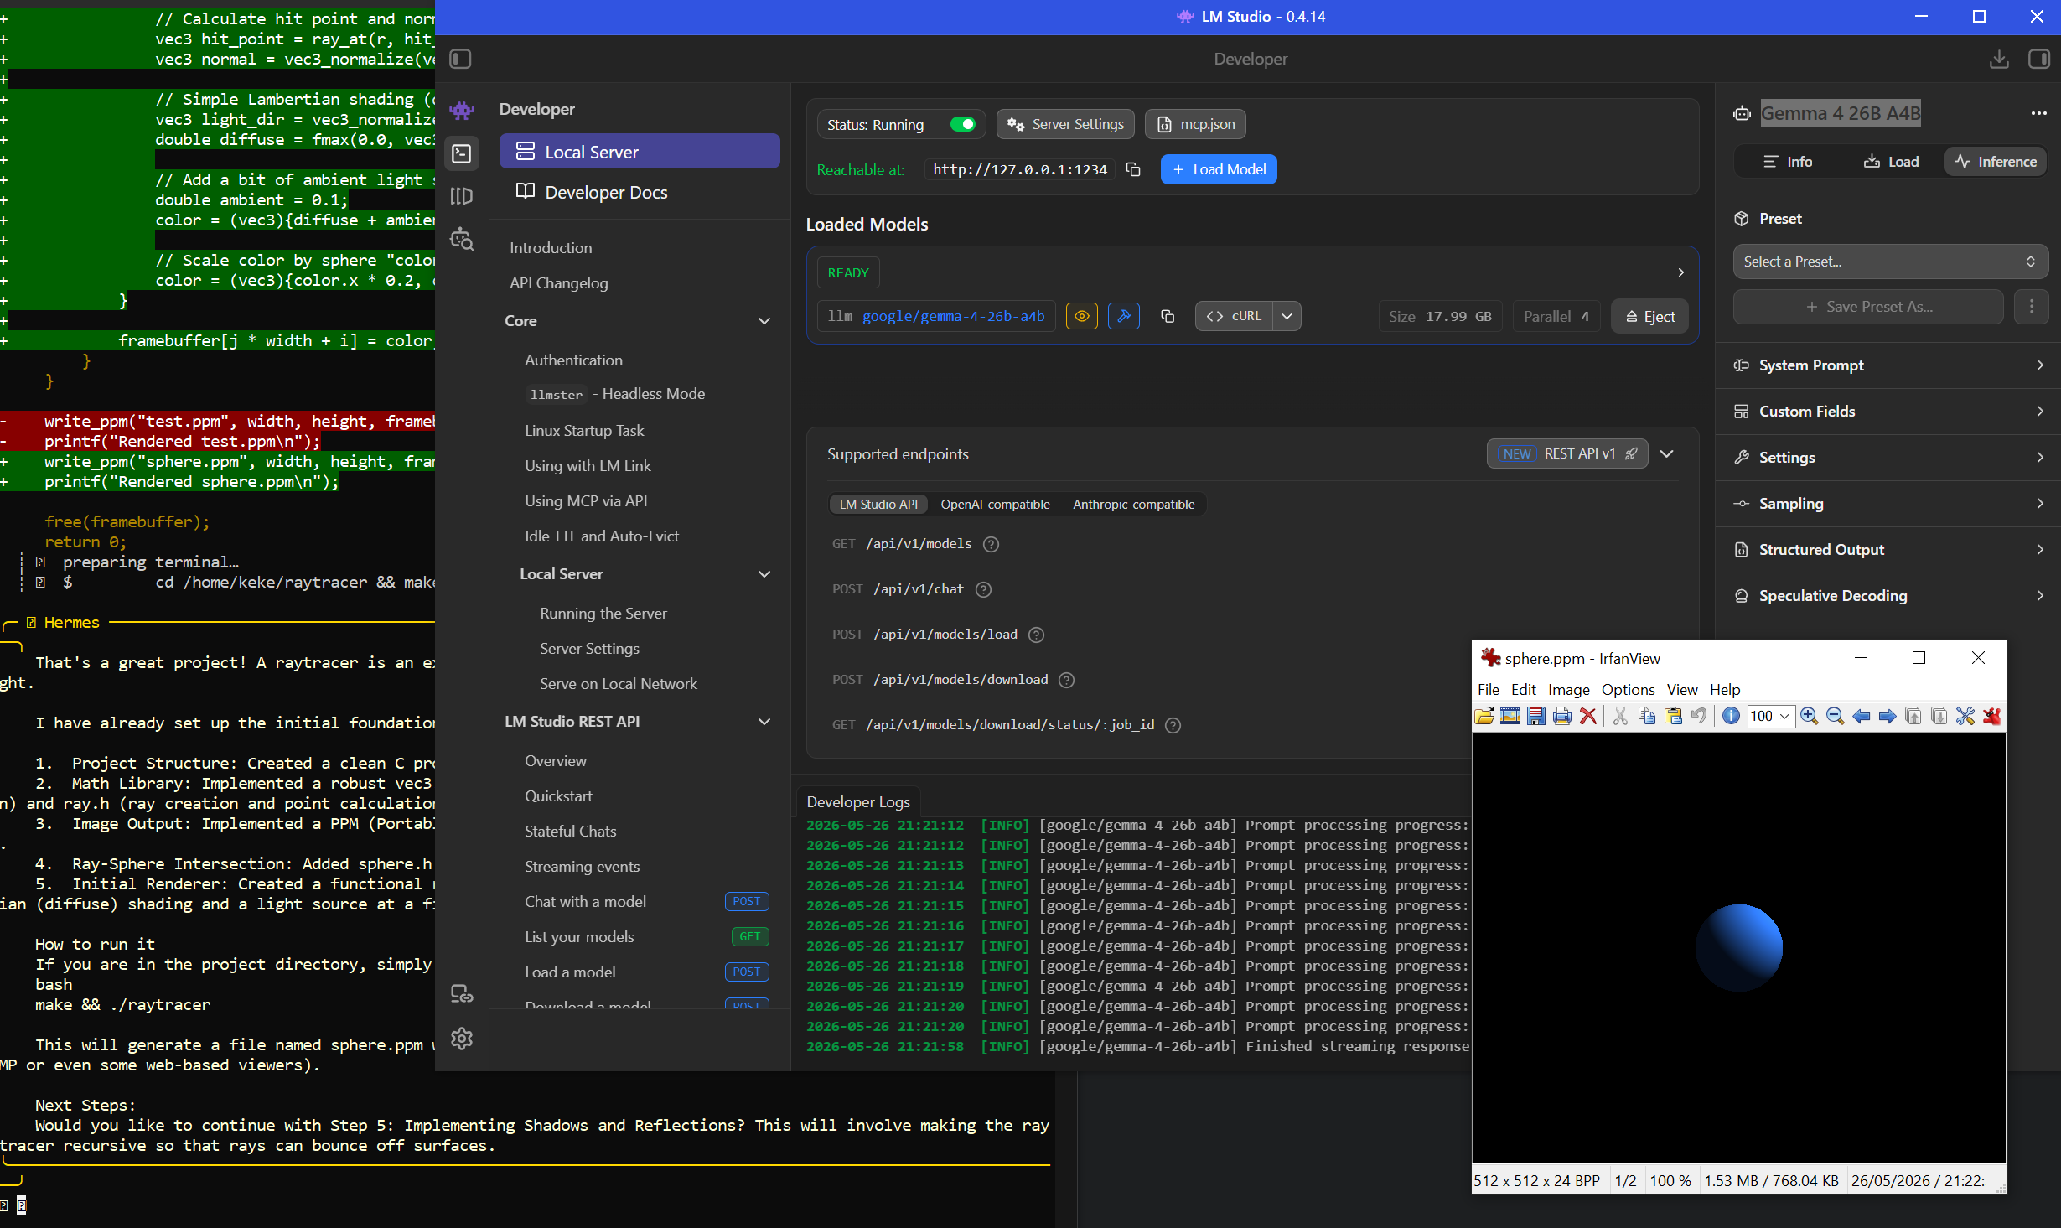
Task: Eject the loaded gemma model
Action: [x=1649, y=316]
